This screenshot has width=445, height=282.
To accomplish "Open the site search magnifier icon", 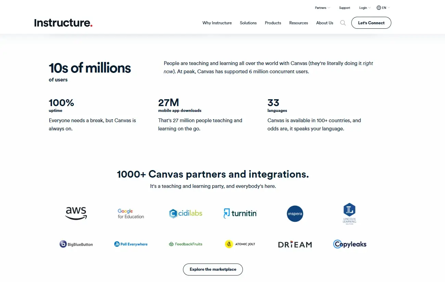I will (x=343, y=23).
